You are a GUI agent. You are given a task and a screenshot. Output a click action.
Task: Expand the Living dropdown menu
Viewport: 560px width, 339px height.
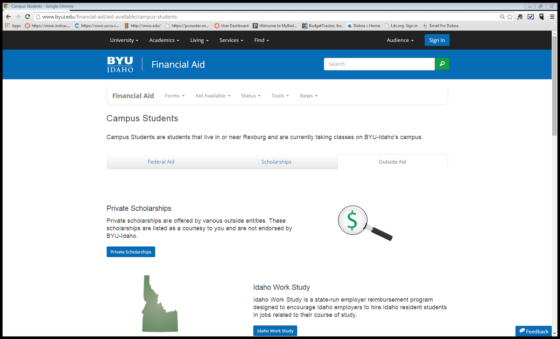[199, 40]
